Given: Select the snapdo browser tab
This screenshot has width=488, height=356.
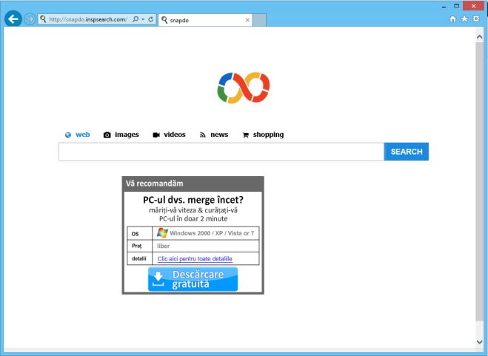Looking at the screenshot, I should tap(205, 20).
